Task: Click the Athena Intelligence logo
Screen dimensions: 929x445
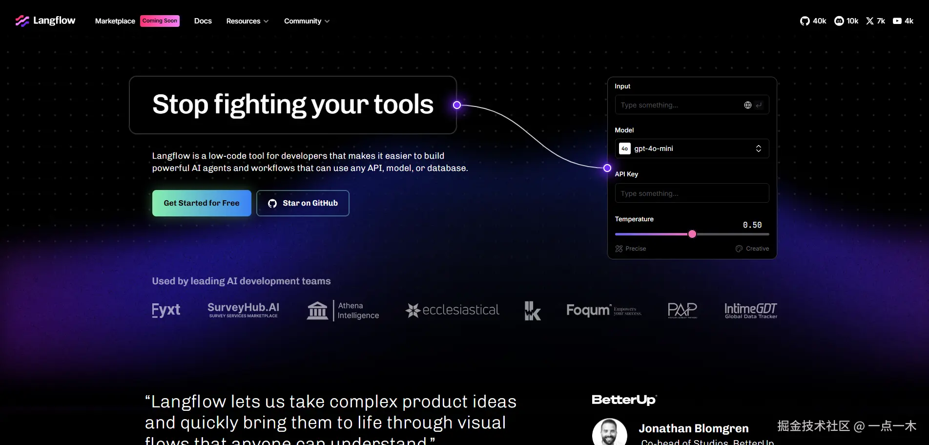Action: point(343,310)
